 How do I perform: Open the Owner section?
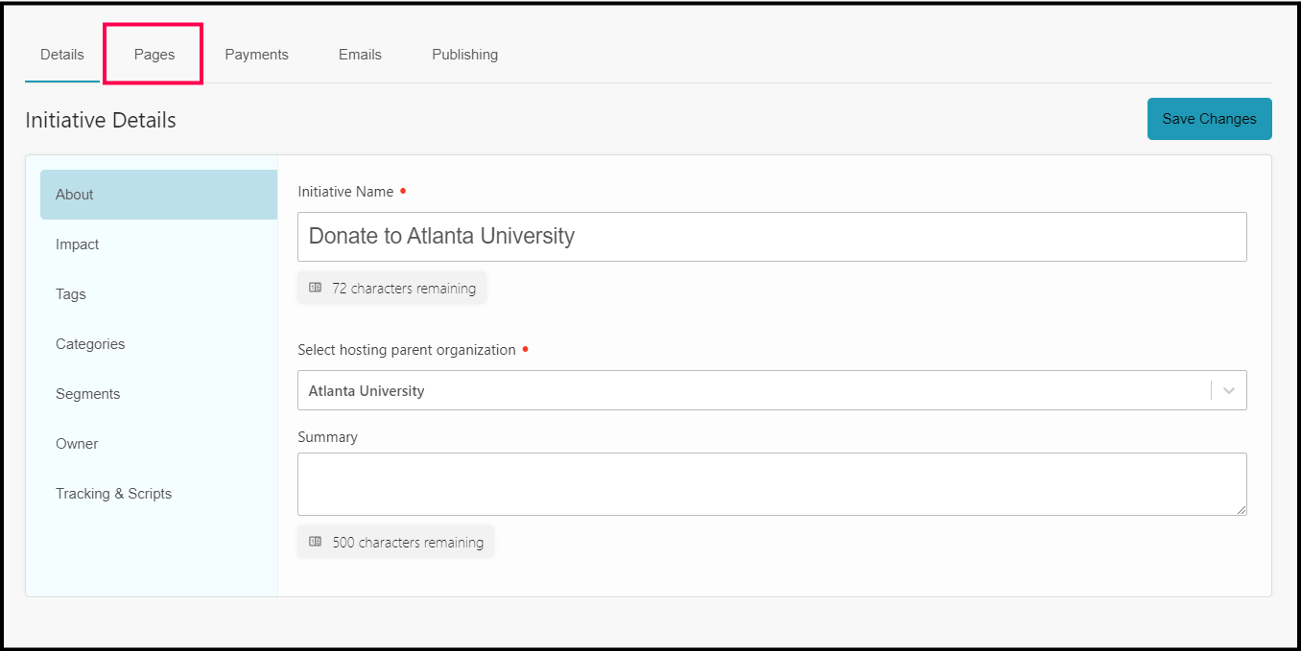77,444
